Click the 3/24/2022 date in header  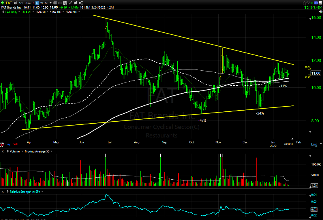[98, 8]
